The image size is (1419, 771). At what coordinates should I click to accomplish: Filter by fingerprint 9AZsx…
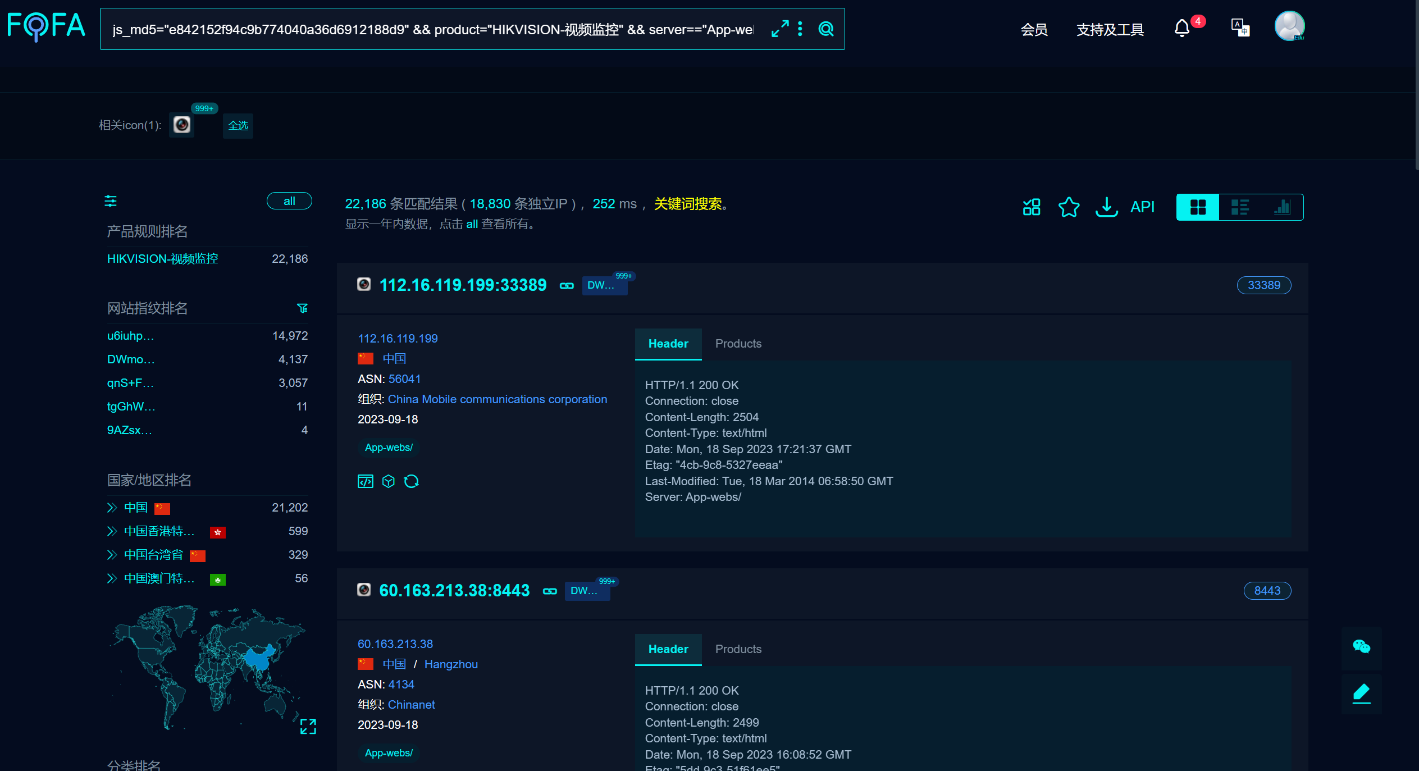[129, 430]
